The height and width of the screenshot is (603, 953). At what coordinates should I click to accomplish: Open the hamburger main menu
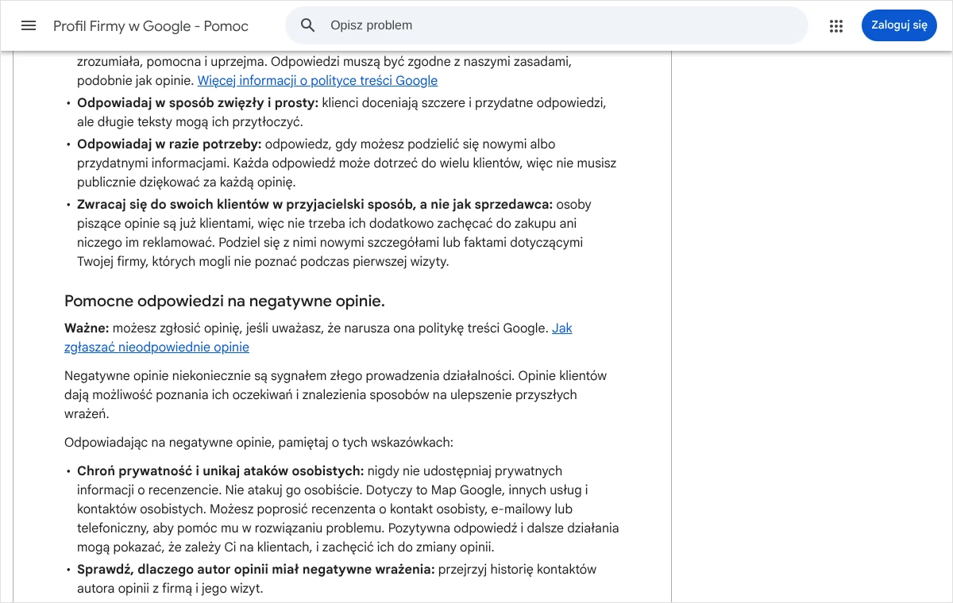point(29,25)
